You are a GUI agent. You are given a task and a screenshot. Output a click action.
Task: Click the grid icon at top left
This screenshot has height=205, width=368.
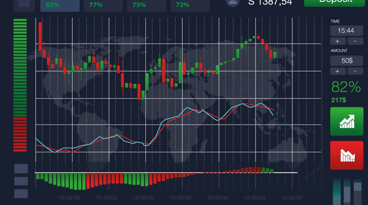(24, 5)
